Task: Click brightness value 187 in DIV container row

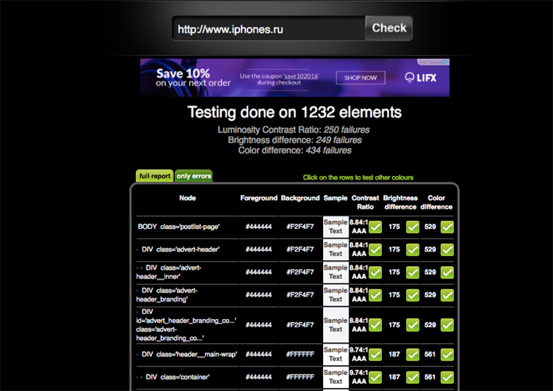Action: tap(394, 377)
